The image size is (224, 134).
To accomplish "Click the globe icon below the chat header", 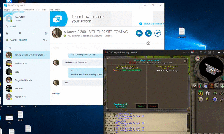I will click(x=148, y=43).
